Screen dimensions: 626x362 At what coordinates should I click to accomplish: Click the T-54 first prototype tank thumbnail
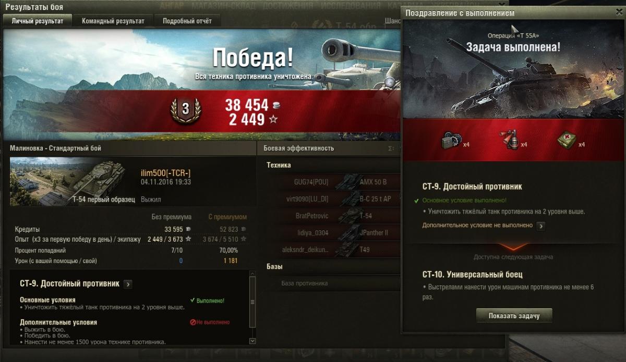72,181
